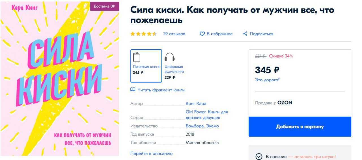This screenshot has height=160, width=362.
Task: Click the Это дорого? link
Action: (267, 80)
